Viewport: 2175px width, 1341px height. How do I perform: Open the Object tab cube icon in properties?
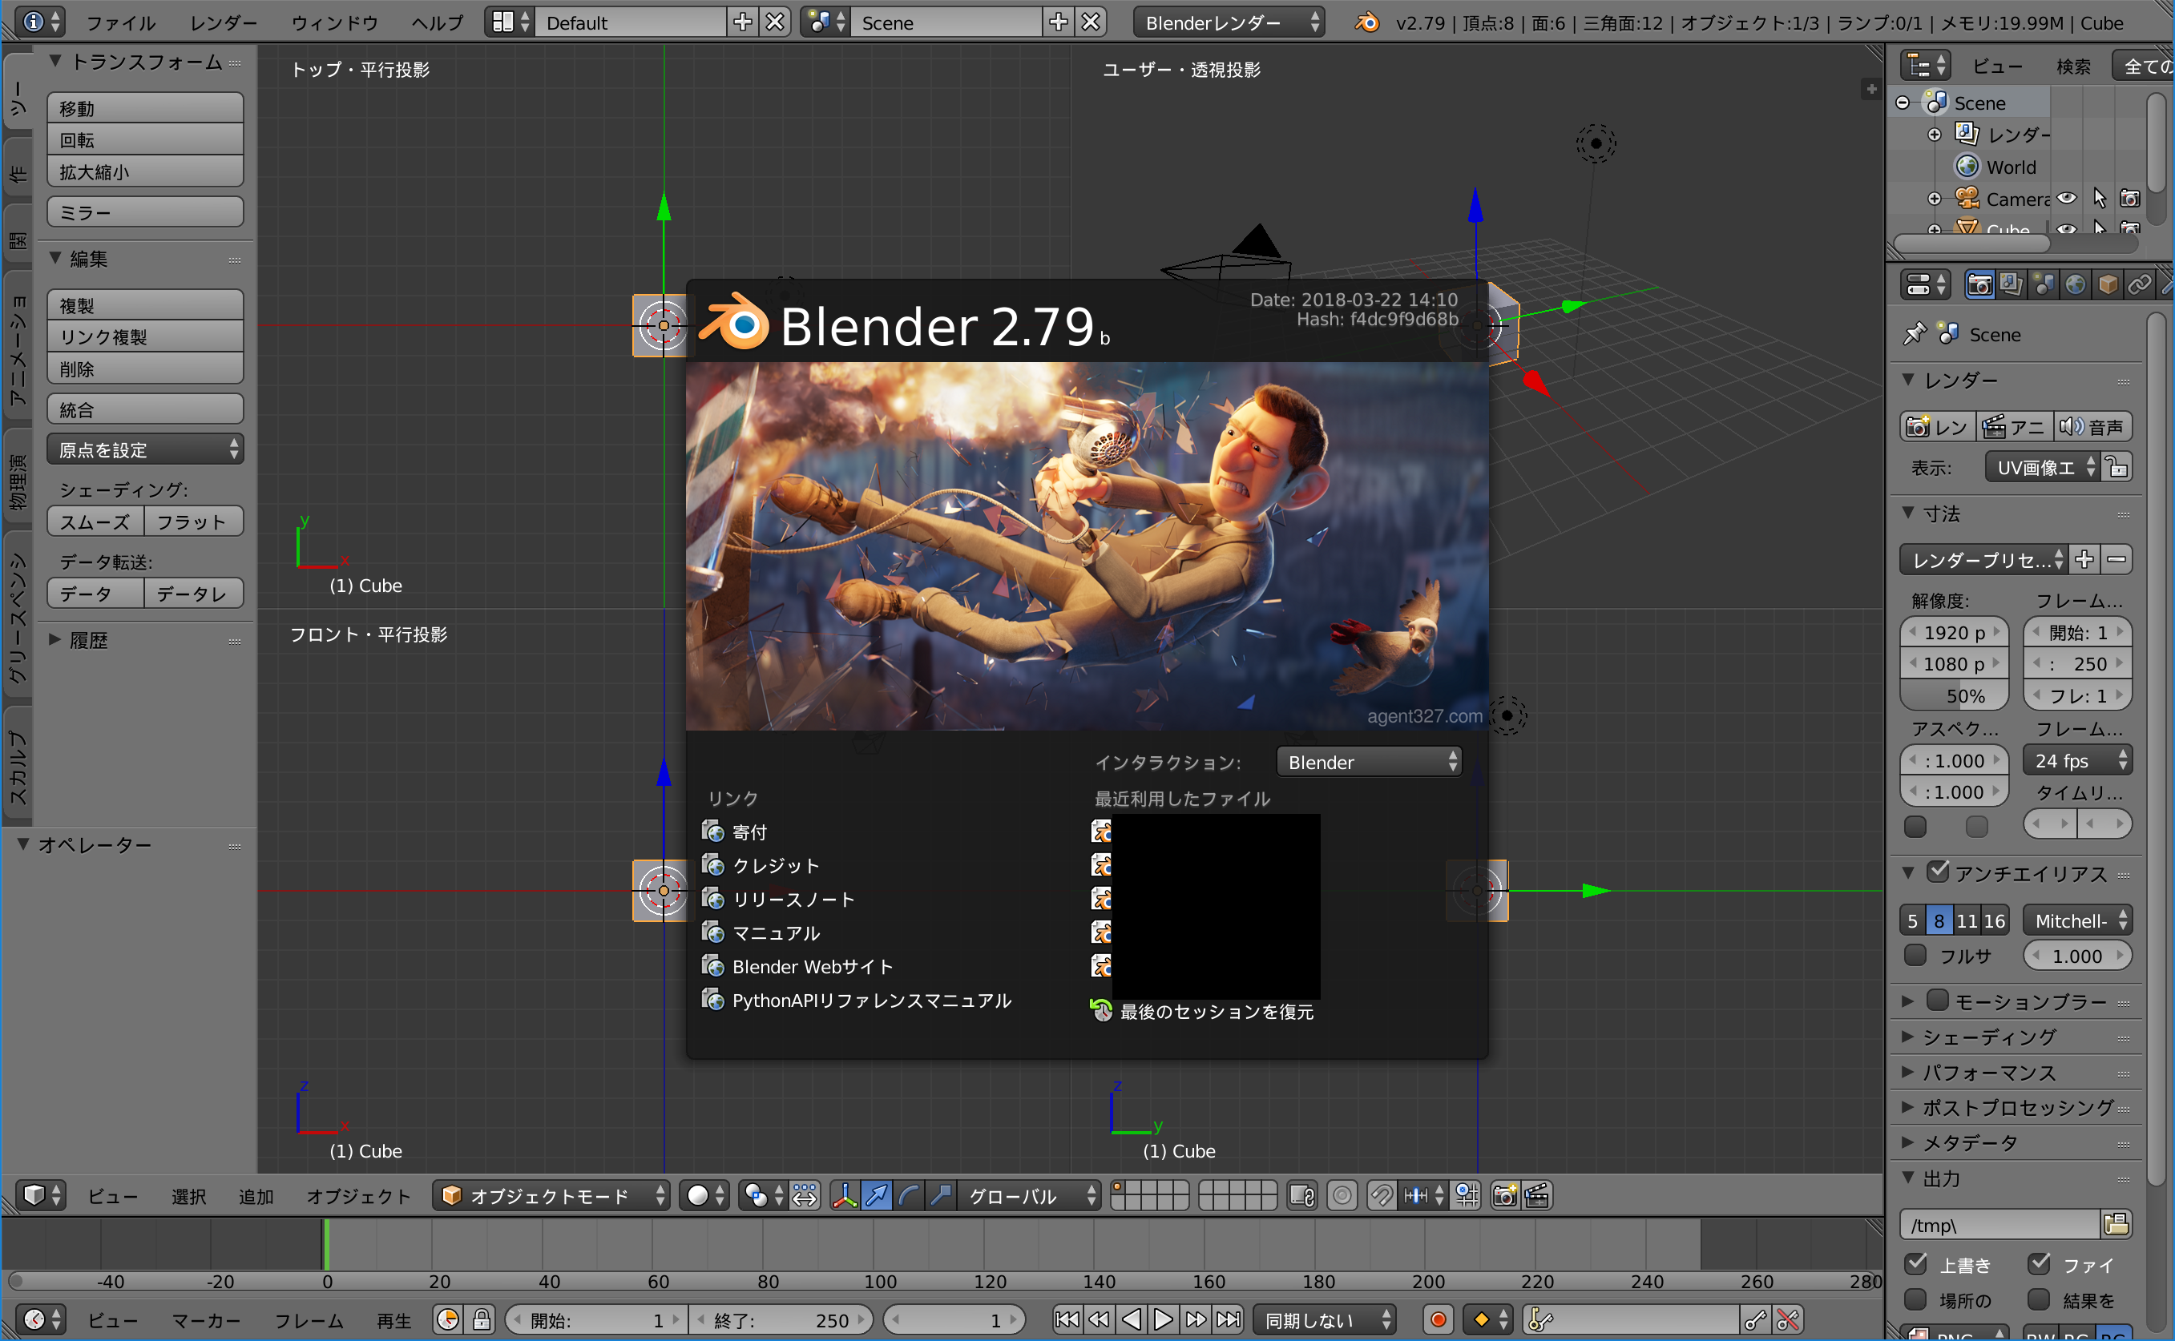(2108, 284)
